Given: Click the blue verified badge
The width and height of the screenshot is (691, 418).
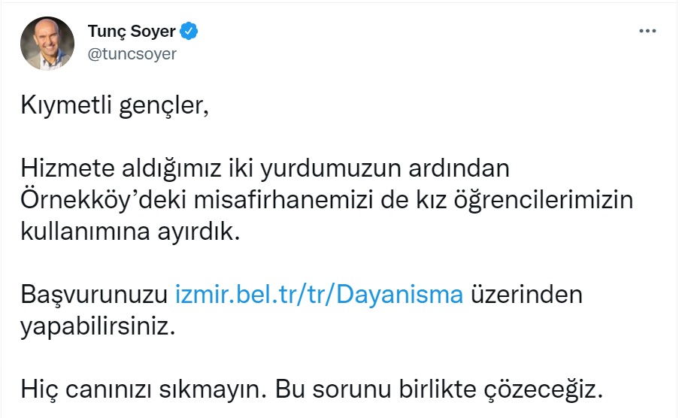Looking at the screenshot, I should [x=191, y=32].
